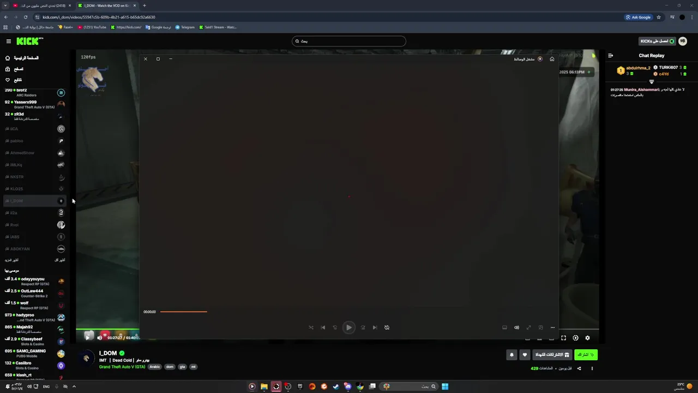Rewind ten seconds in media player
Screen dimensions: 698x393
[335, 327]
